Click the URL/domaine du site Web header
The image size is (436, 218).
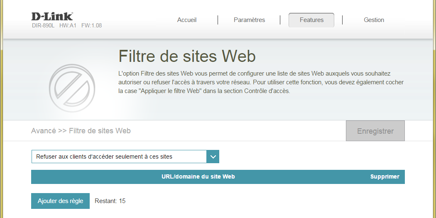[x=198, y=176]
